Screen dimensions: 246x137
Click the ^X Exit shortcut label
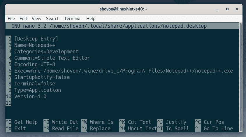click(15, 128)
